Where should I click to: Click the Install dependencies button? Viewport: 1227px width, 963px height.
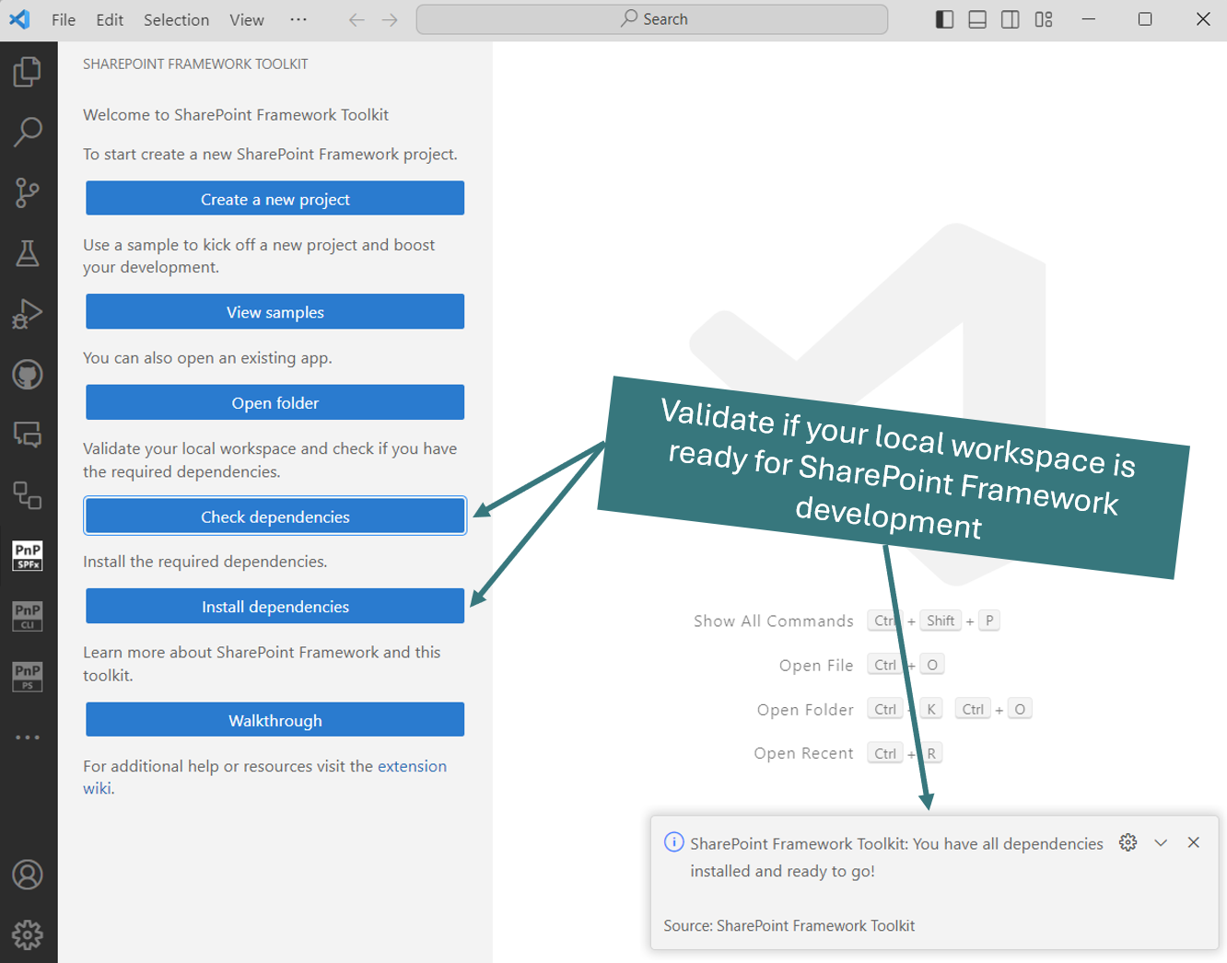275,607
